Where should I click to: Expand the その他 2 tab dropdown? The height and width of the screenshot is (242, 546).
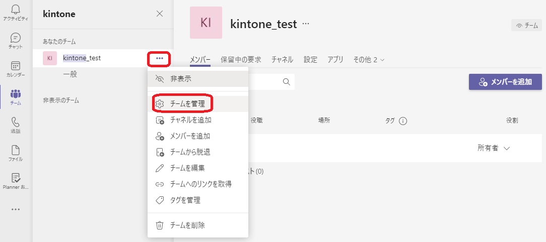369,60
